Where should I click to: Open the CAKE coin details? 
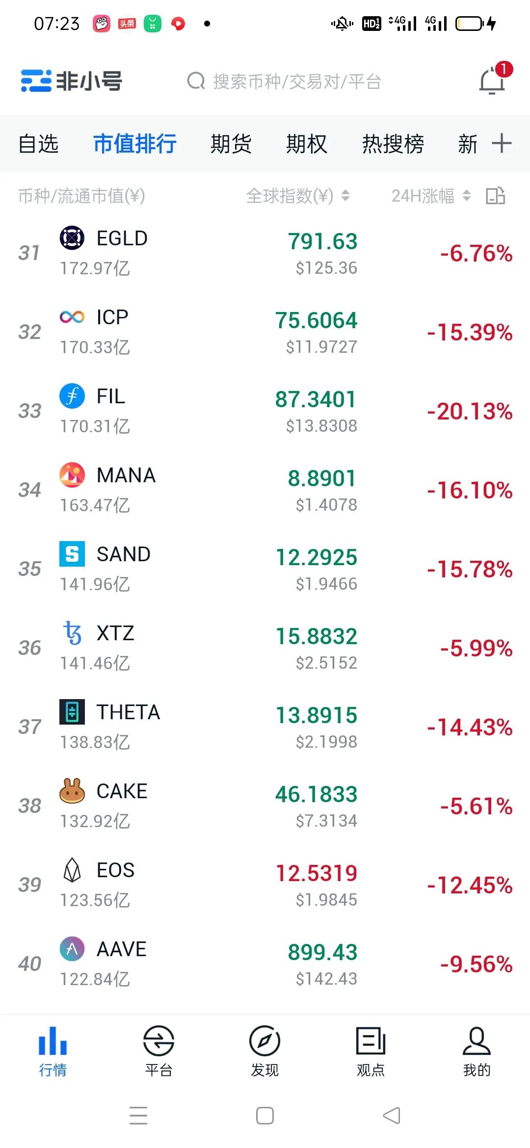196,806
